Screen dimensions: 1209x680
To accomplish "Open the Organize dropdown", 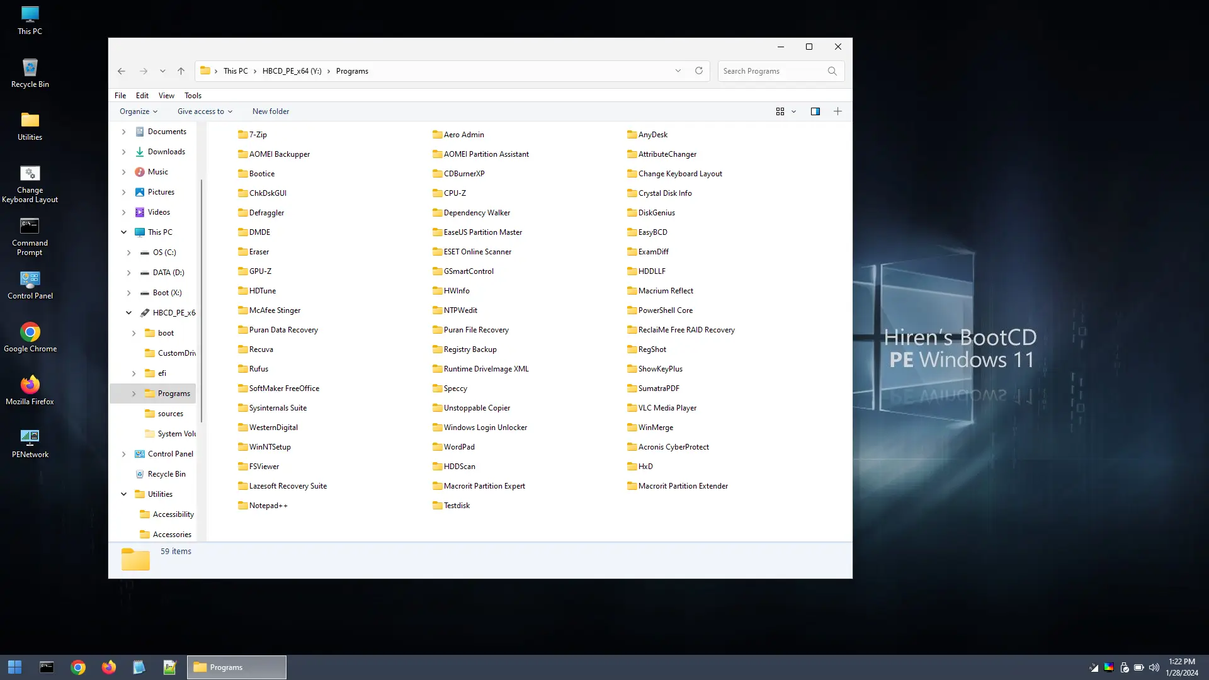I will (139, 111).
